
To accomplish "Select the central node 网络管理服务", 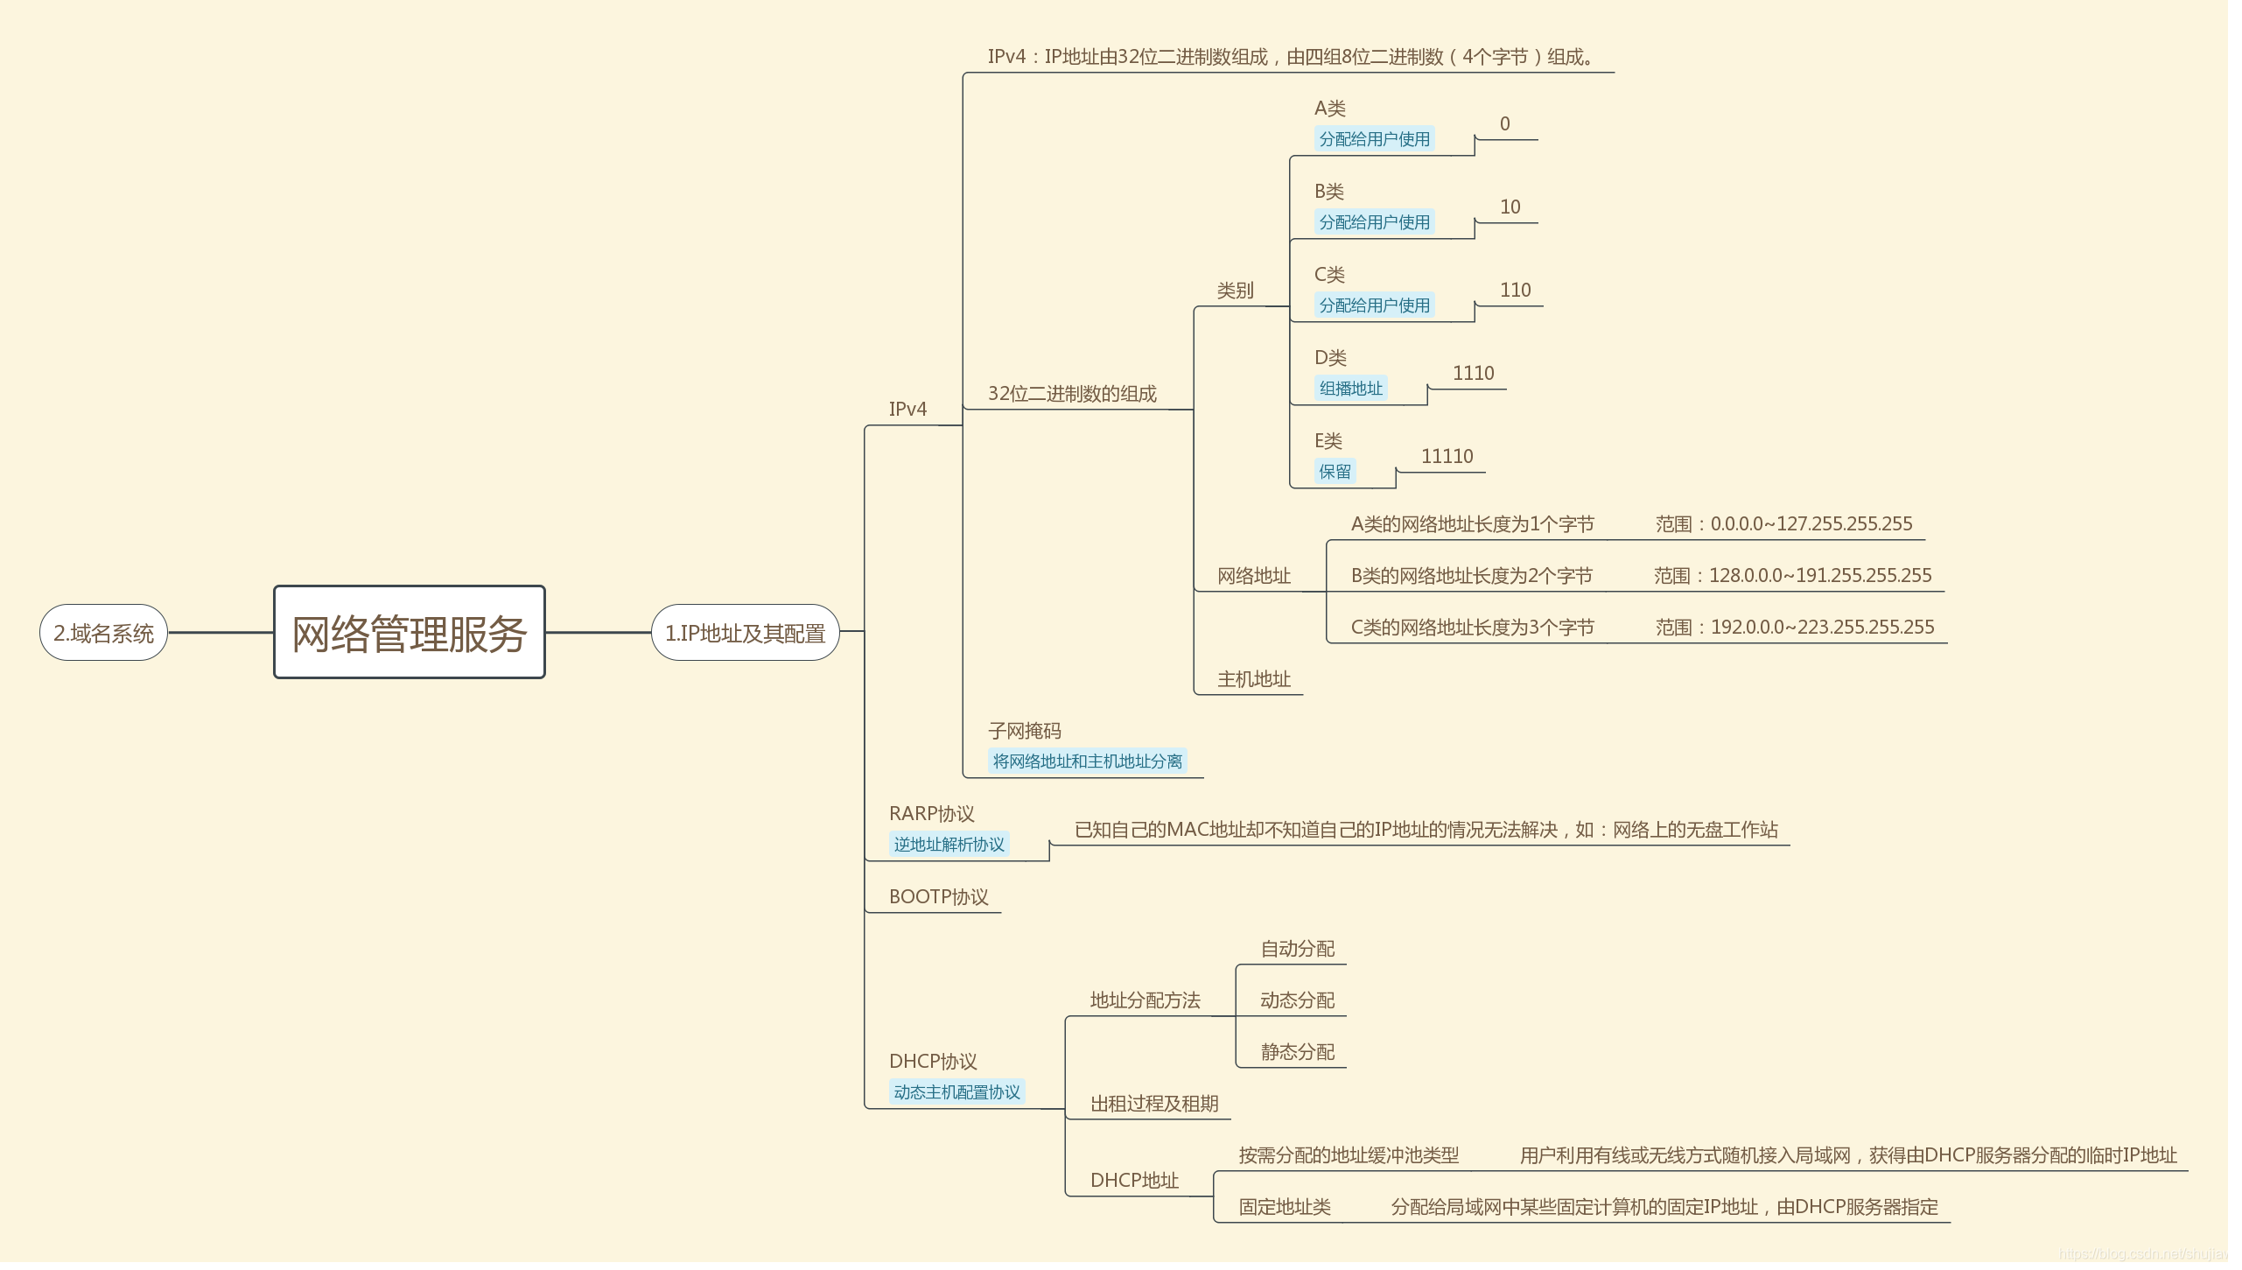I will click(410, 633).
